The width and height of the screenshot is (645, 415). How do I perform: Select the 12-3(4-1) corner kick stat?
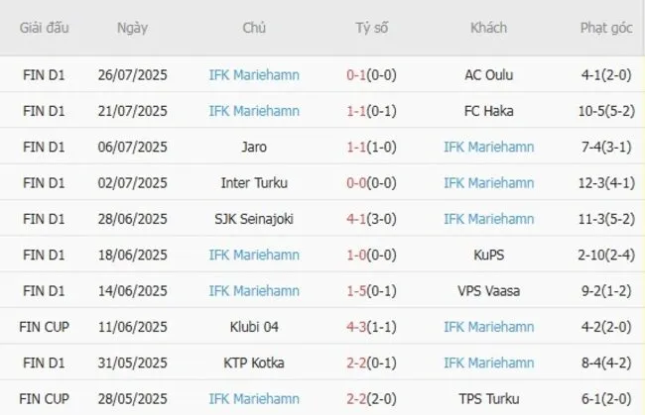(x=606, y=182)
